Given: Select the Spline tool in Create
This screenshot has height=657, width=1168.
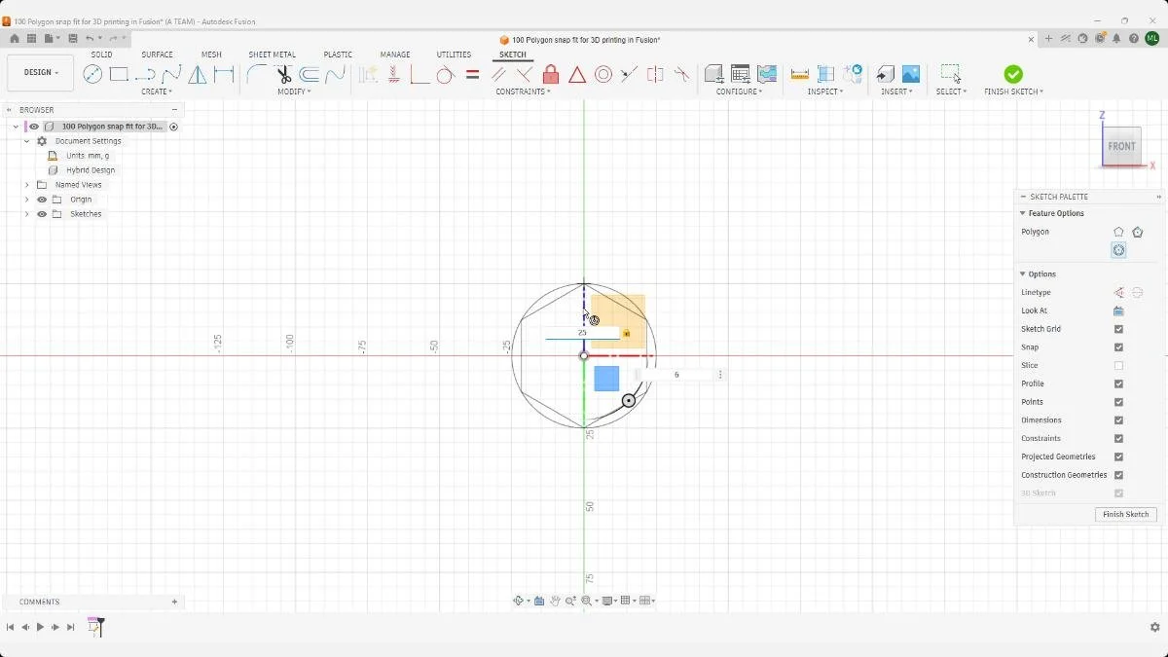Looking at the screenshot, I should pos(171,74).
